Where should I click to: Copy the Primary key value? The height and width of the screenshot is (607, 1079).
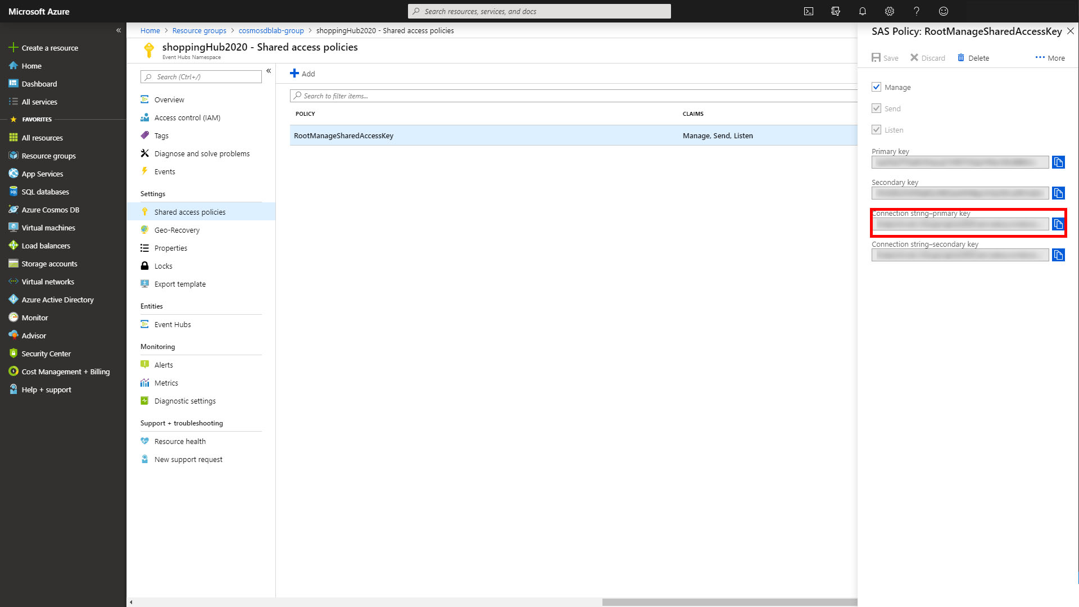1058,162
